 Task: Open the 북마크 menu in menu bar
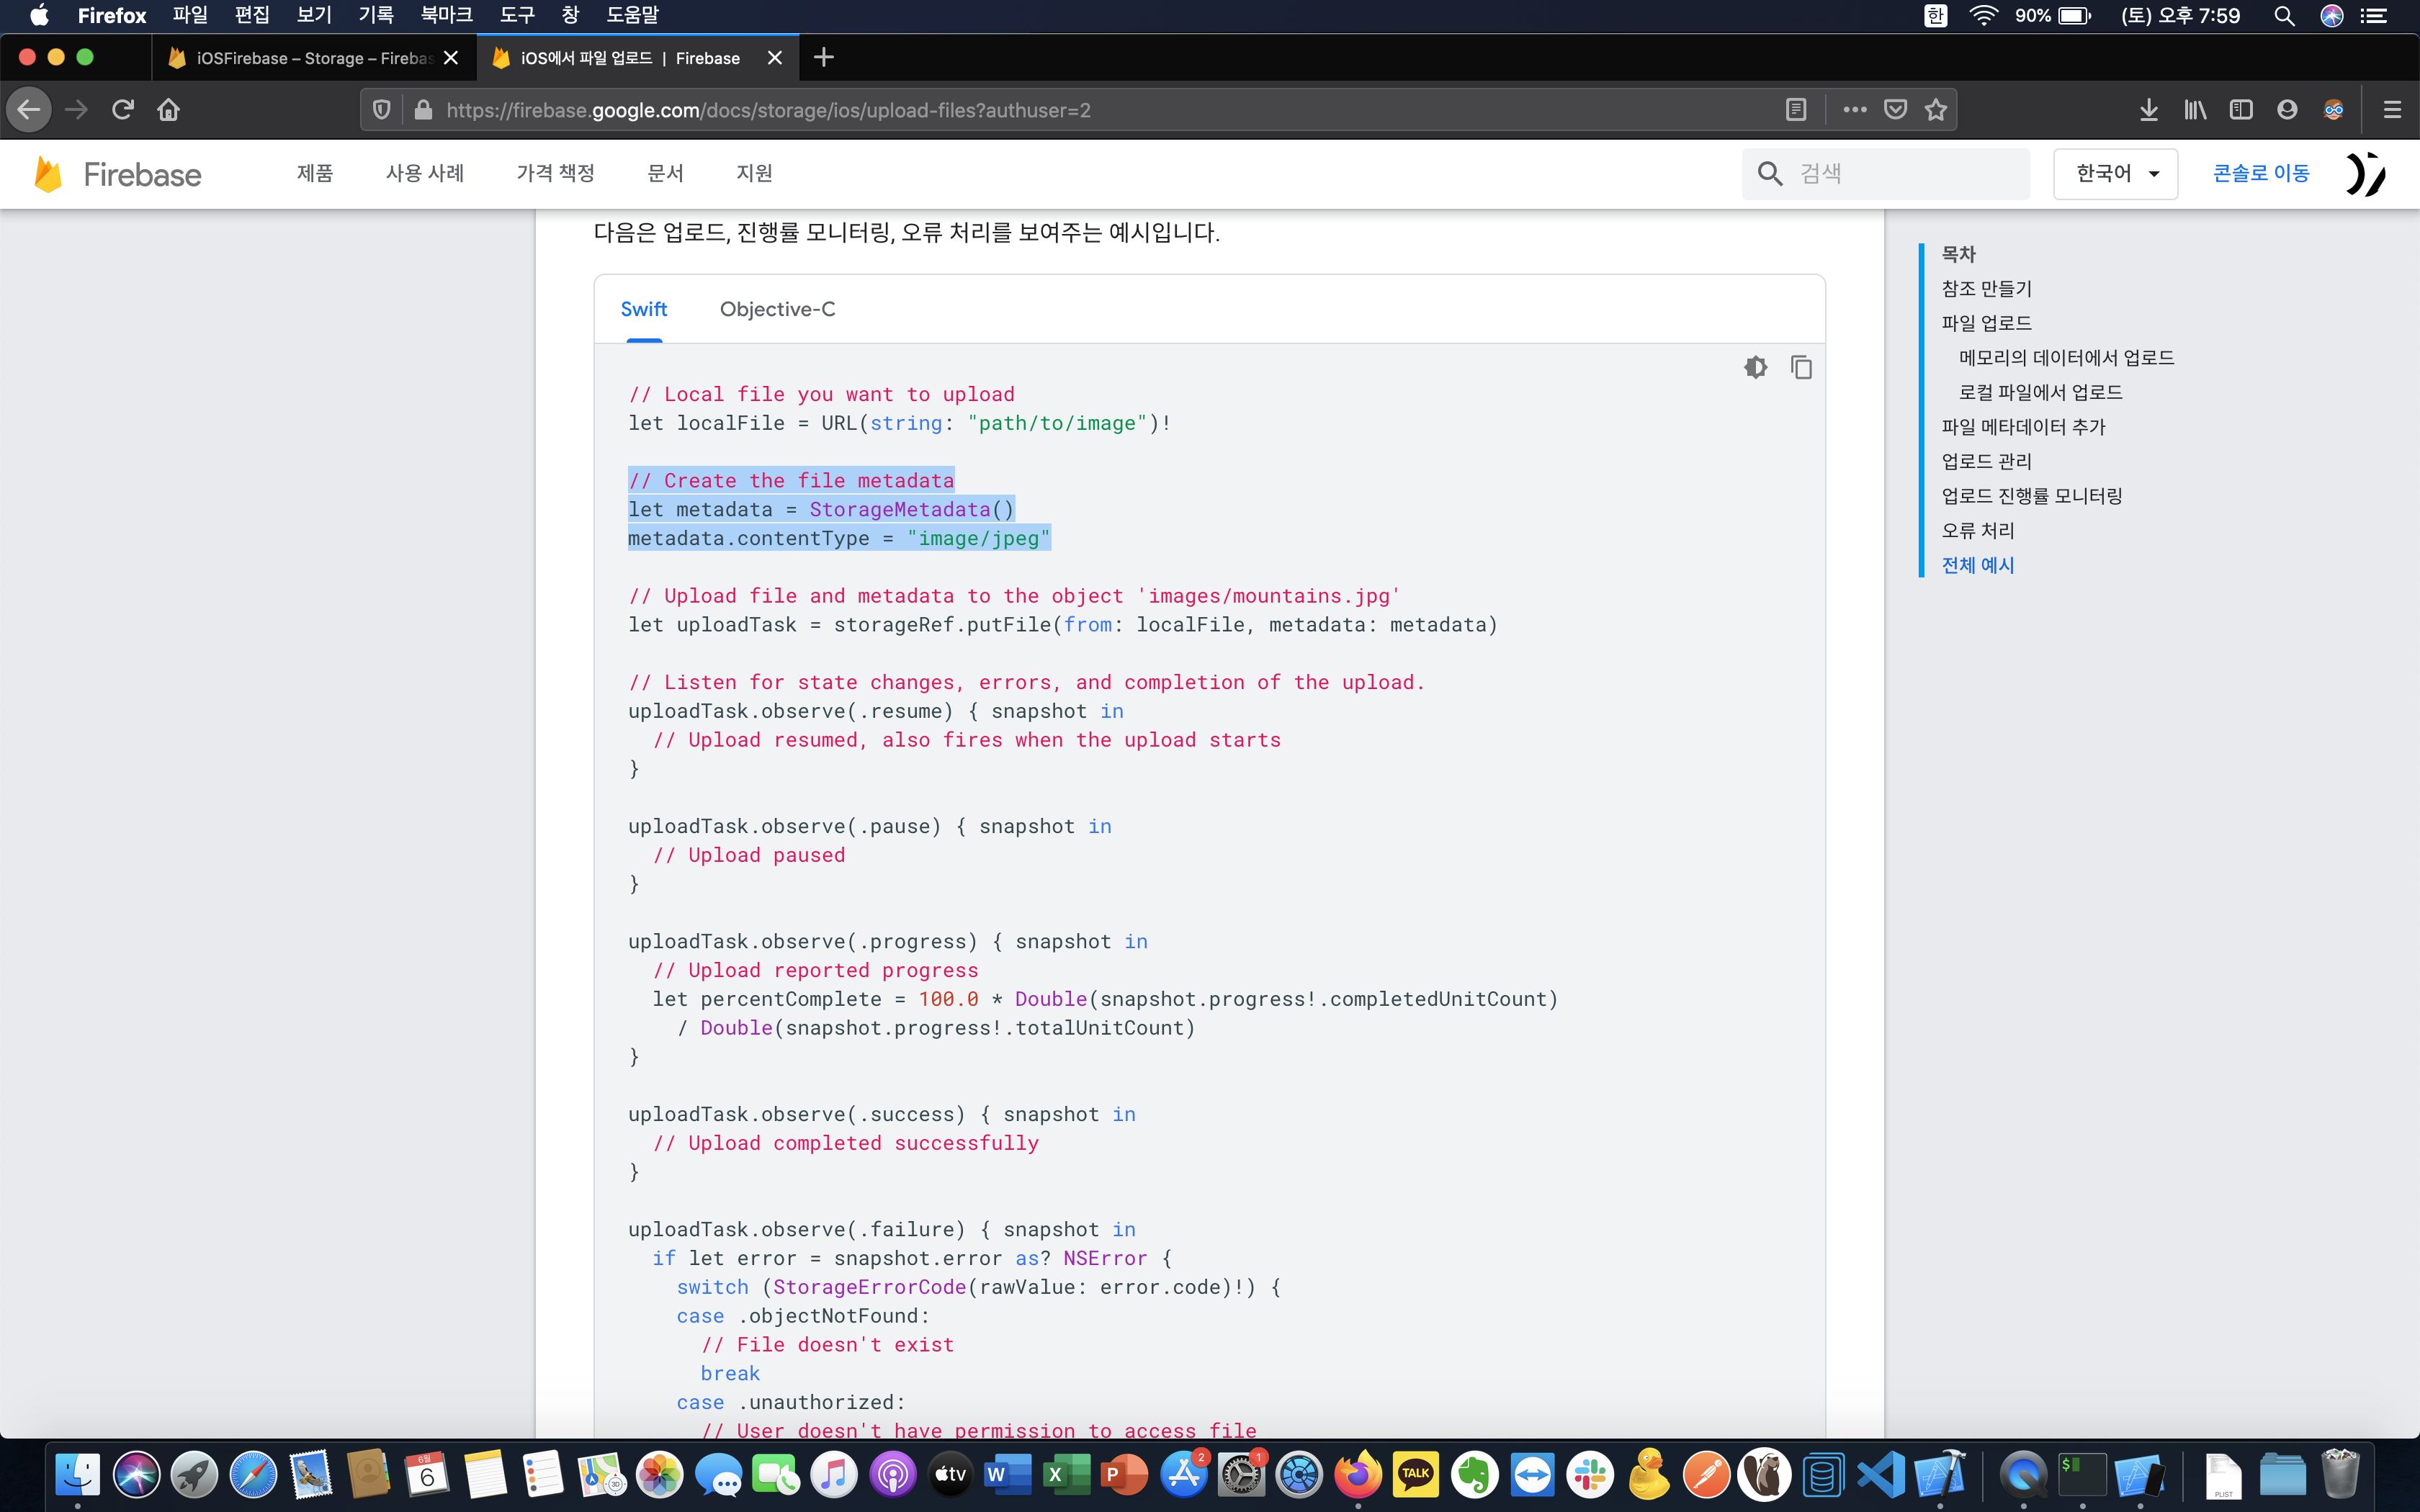pos(446,15)
